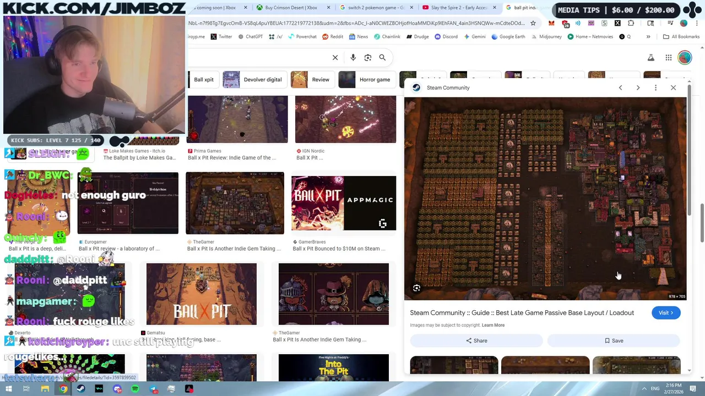705x396 pixels.
Task: Open Midjourney bookmark
Action: [546, 37]
